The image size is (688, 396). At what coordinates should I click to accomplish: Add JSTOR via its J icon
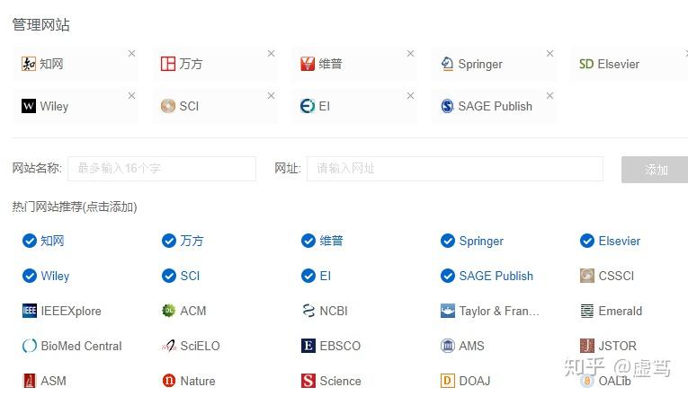click(587, 346)
